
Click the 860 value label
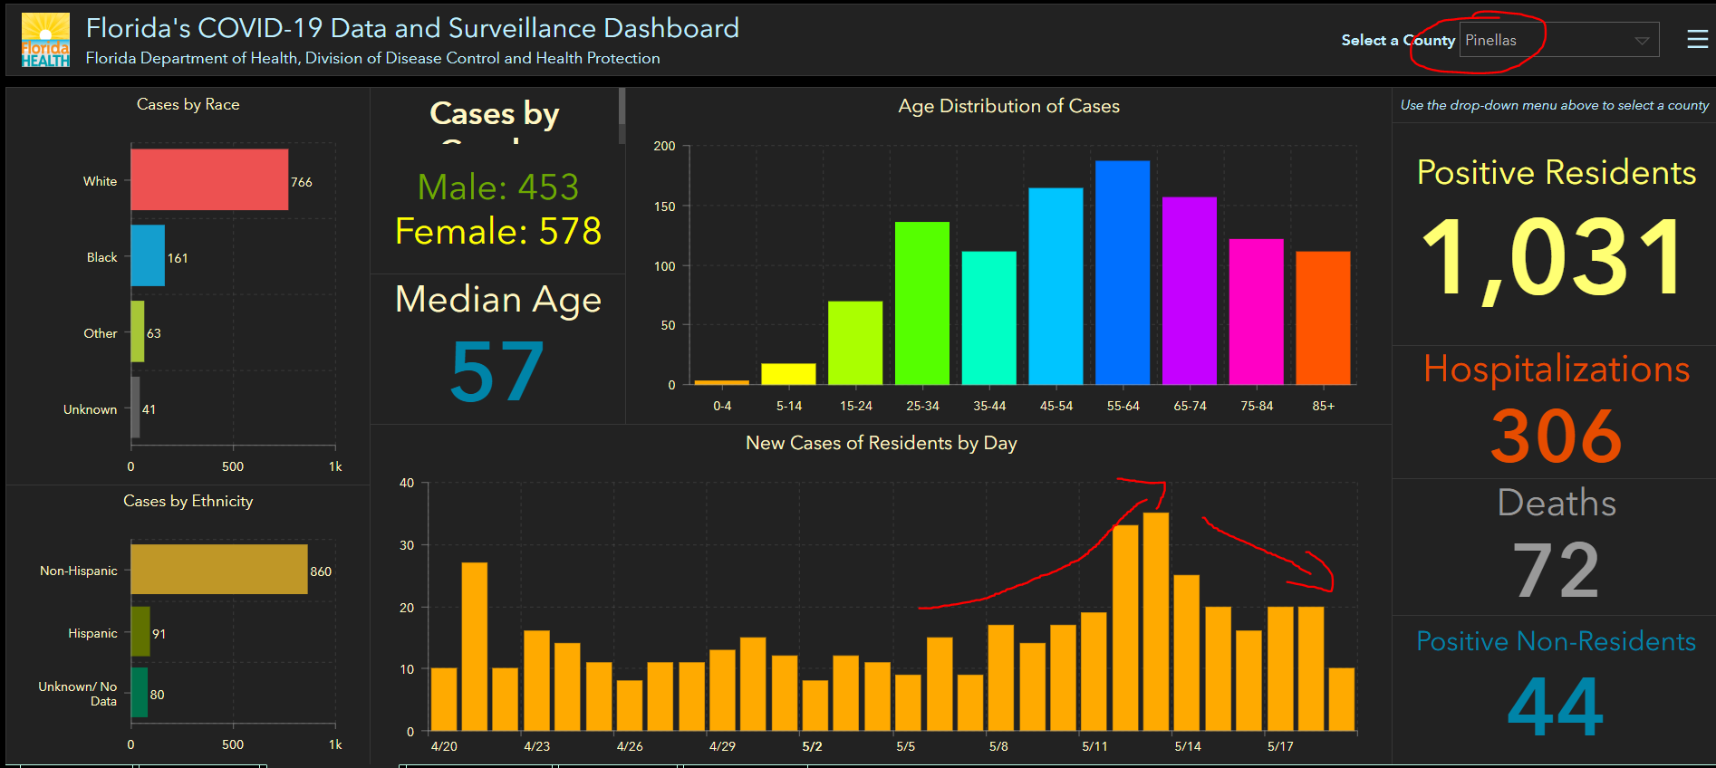pyautogui.click(x=321, y=571)
